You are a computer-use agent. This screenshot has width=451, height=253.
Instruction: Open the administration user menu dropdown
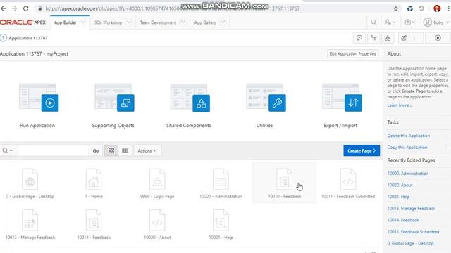(390, 22)
